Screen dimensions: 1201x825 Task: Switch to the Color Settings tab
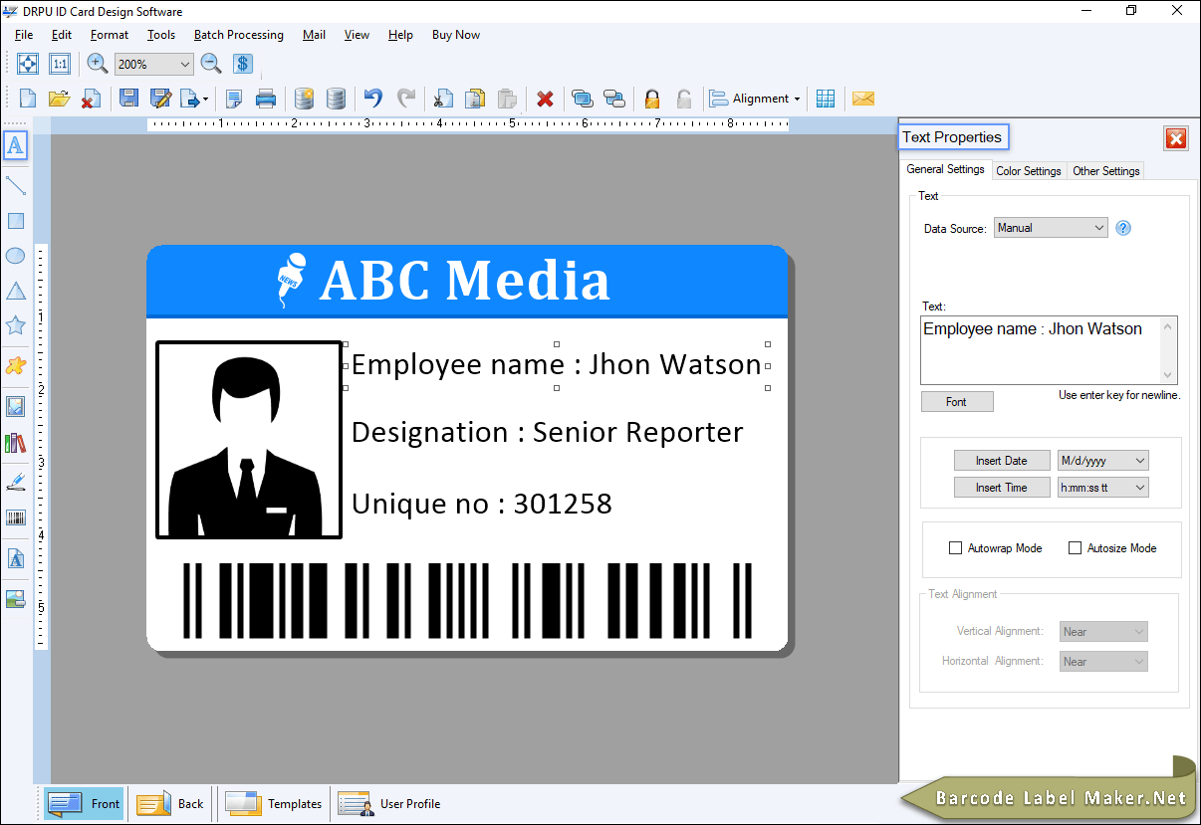pos(1029,171)
